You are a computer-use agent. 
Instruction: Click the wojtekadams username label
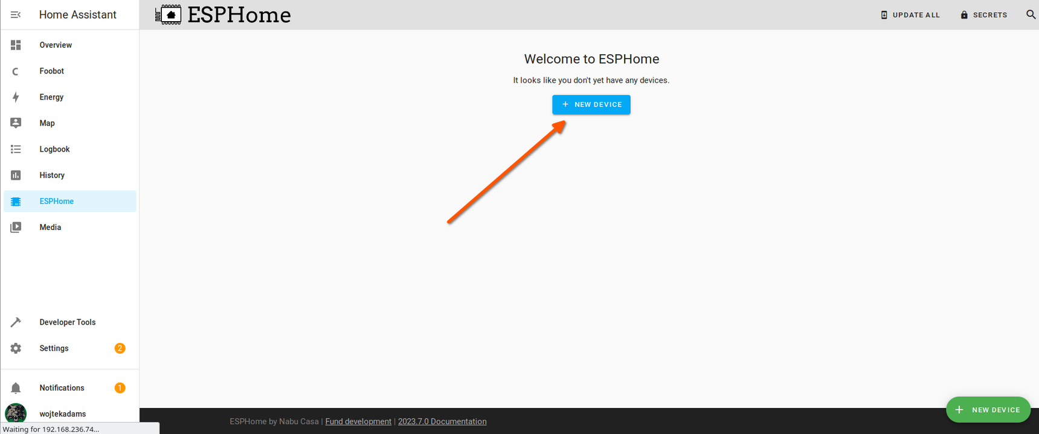coord(63,414)
